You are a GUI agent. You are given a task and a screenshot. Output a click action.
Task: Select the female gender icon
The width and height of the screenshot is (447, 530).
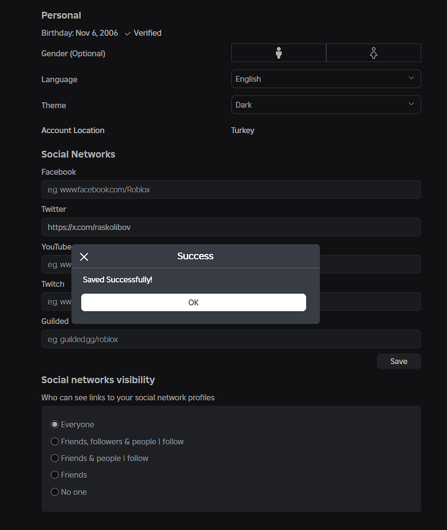[x=373, y=52]
